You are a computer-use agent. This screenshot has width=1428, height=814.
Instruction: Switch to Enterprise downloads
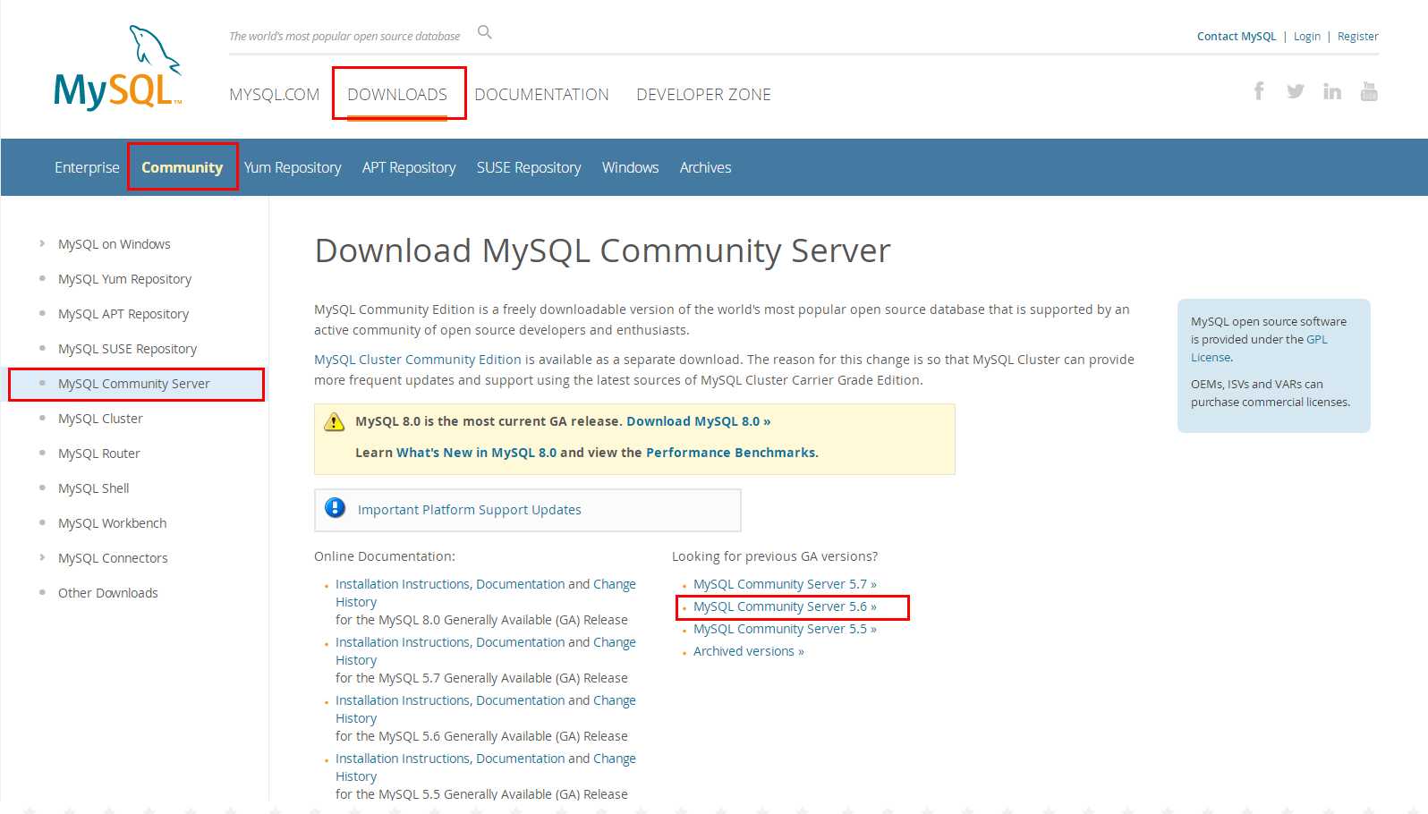87,167
